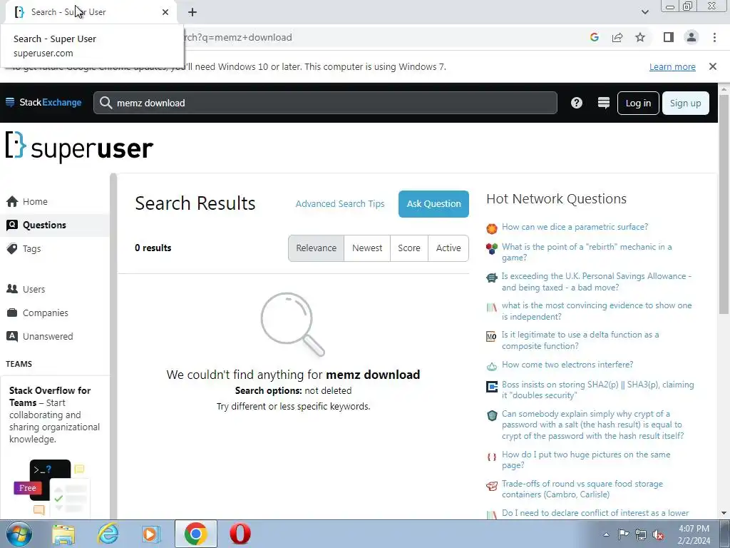Click the Super User site logo

tap(79, 147)
